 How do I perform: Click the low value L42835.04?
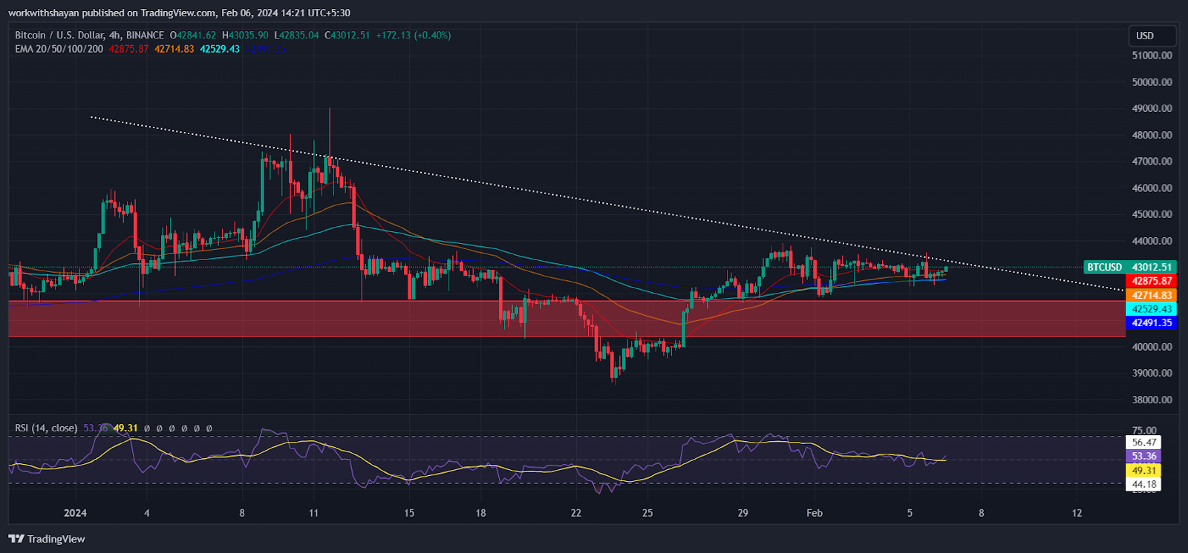(296, 35)
